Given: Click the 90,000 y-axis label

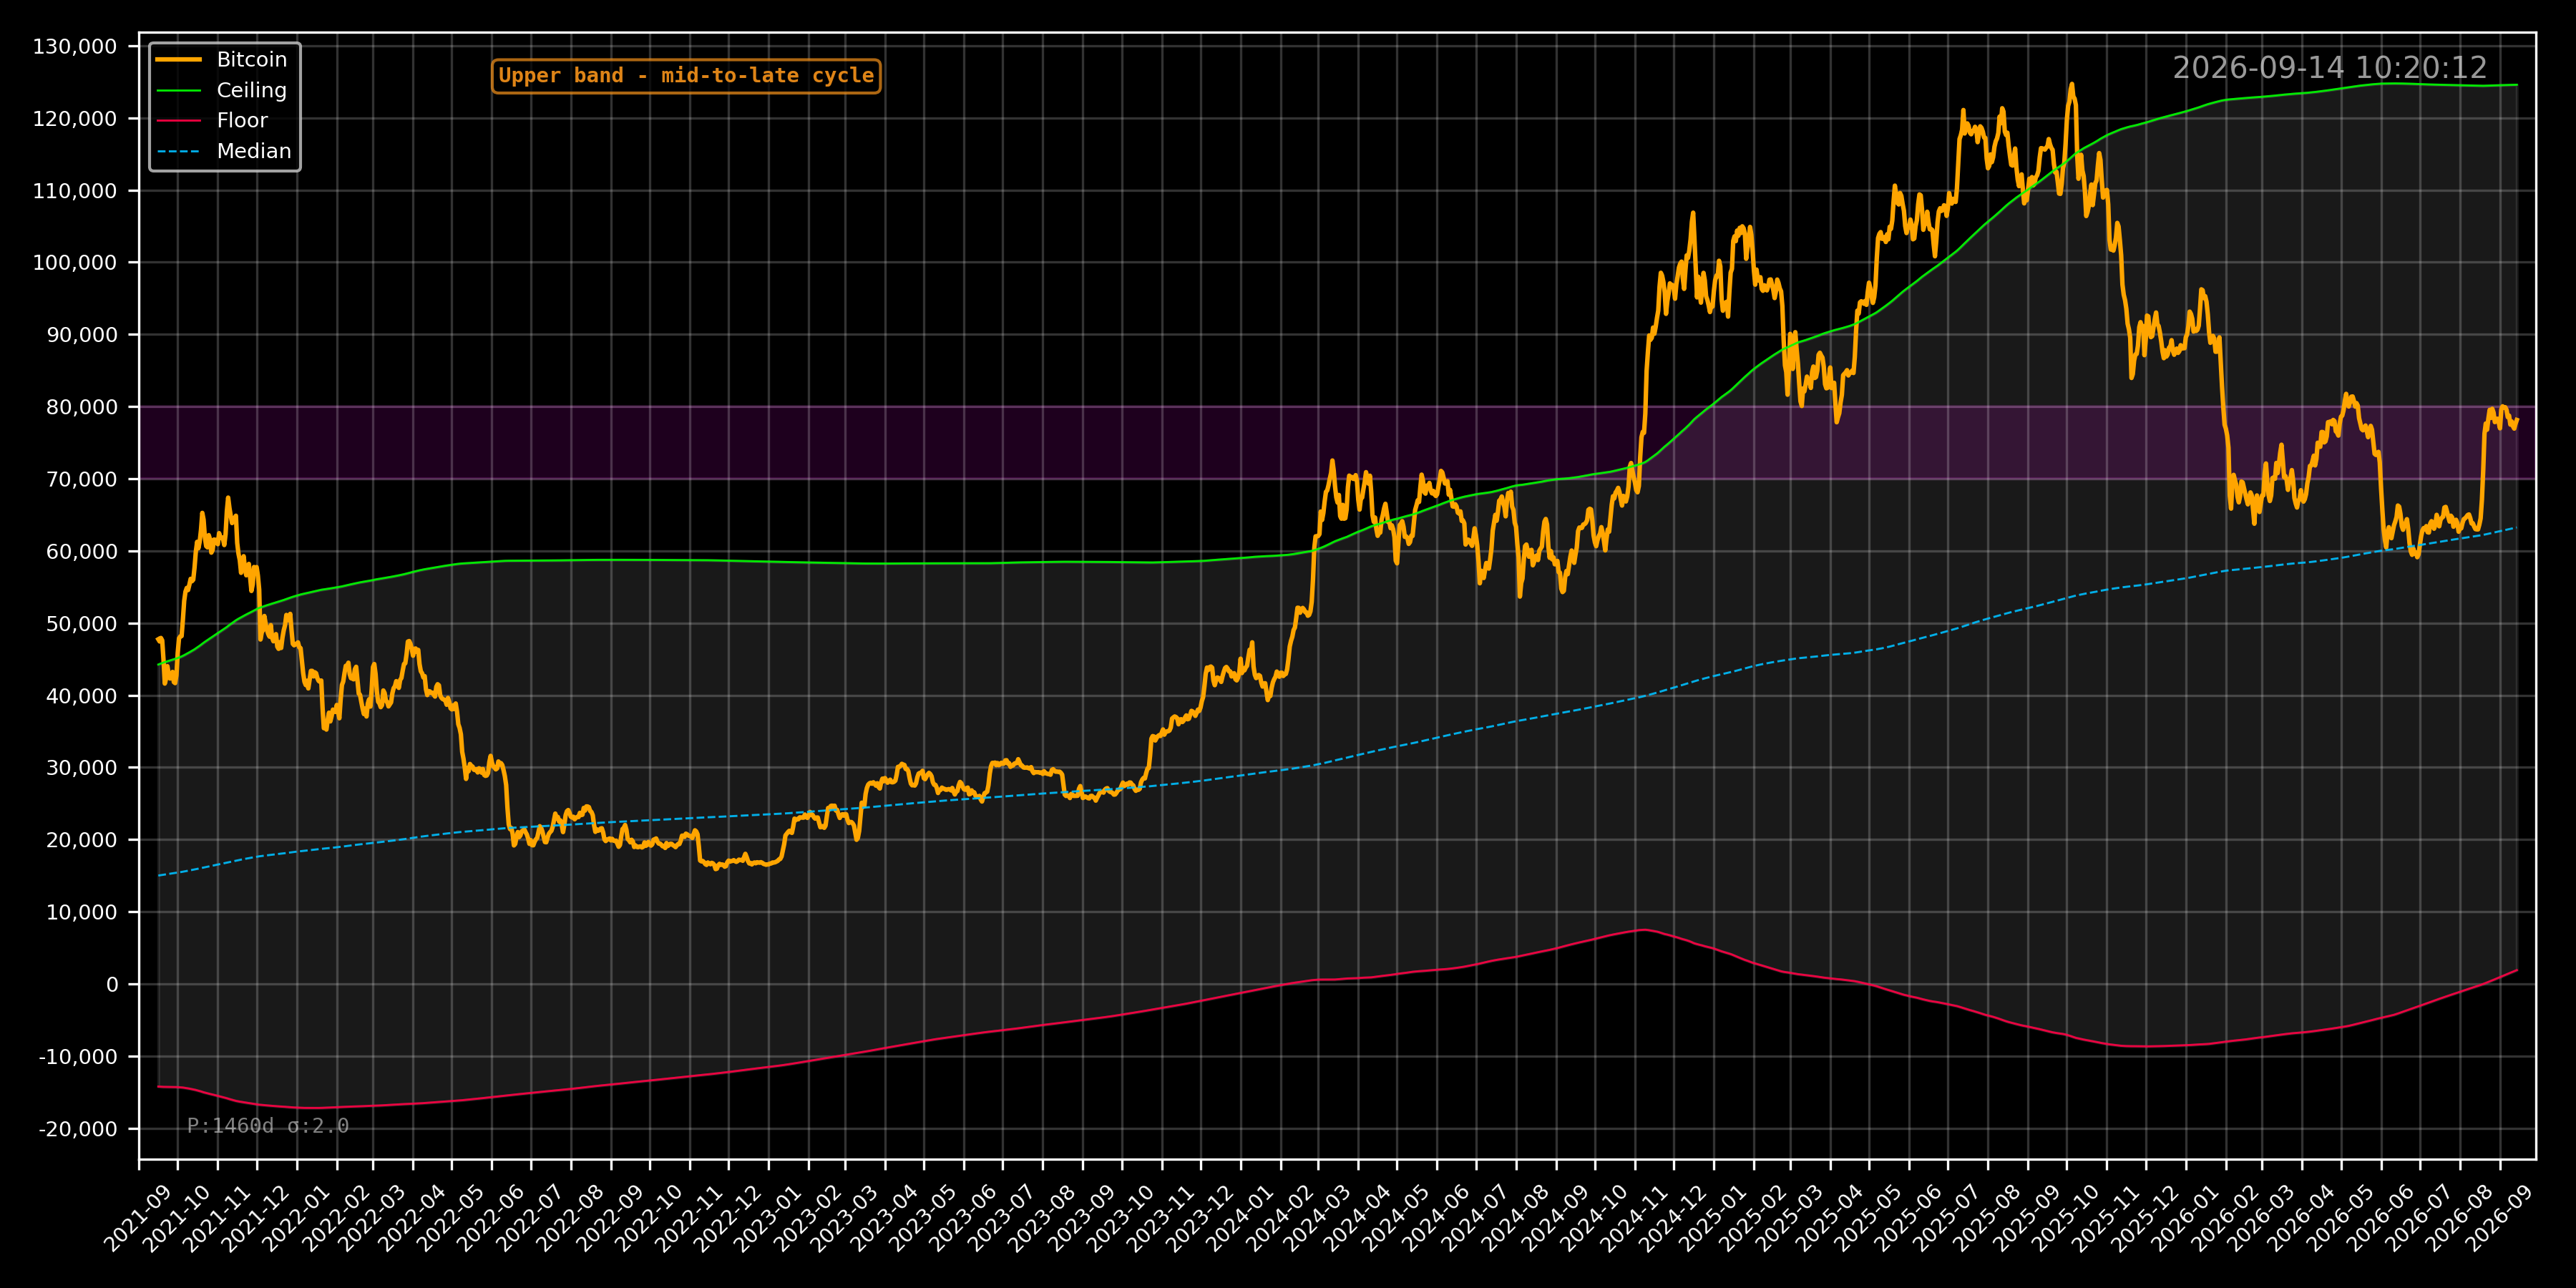Looking at the screenshot, I should (x=82, y=335).
